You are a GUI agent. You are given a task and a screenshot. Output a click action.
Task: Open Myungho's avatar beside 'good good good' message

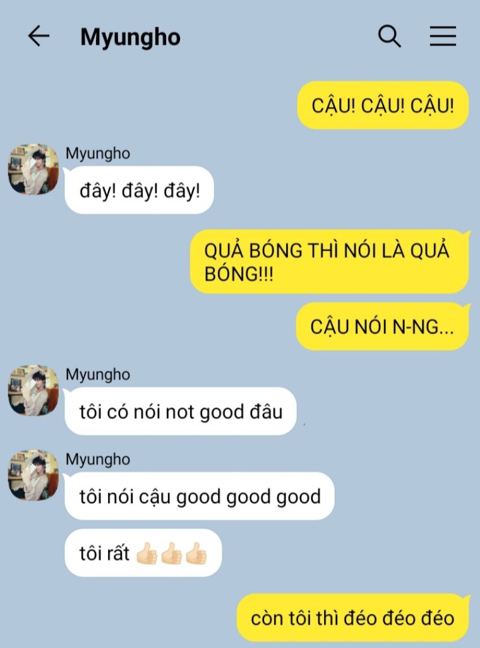click(x=33, y=475)
